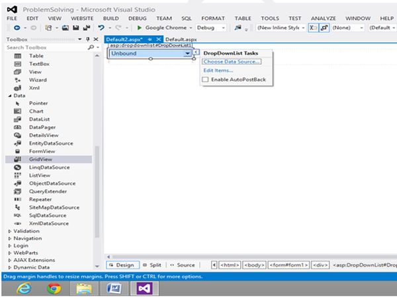Open File Explorer from the taskbar
Screen dimensions: 397x299
pyautogui.click(x=84, y=288)
